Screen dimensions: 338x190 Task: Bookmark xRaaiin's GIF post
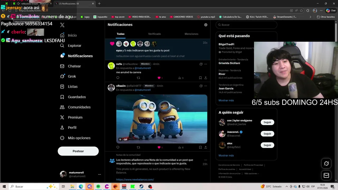(x=200, y=147)
